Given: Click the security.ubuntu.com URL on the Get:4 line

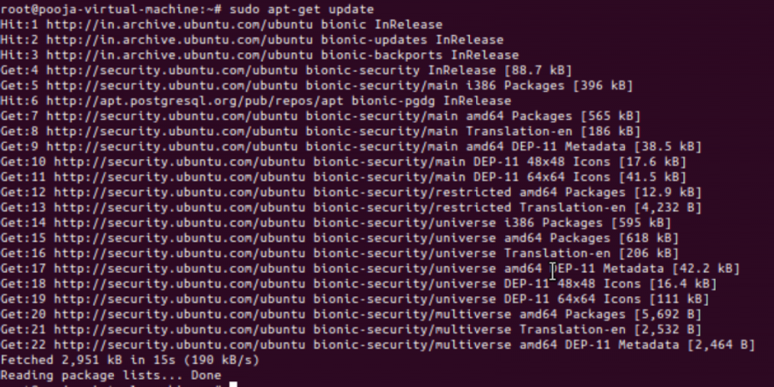Looking at the screenshot, I should click(166, 70).
